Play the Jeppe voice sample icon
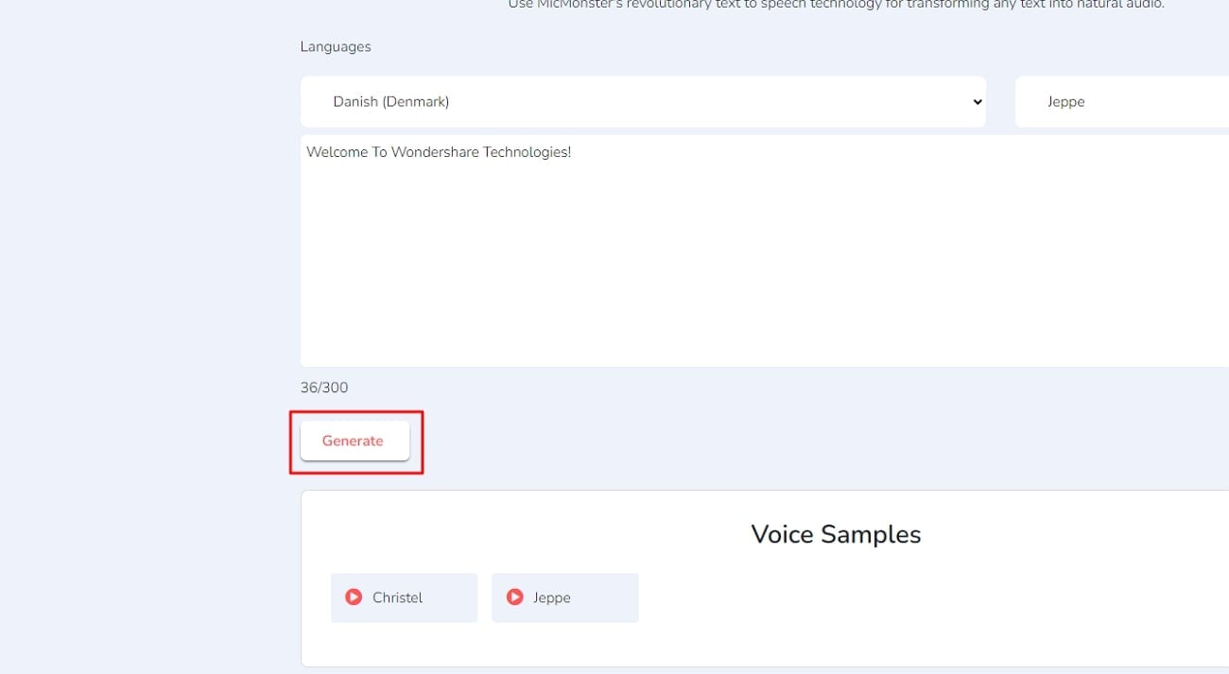Image resolution: width=1229 pixels, height=674 pixels. tap(515, 597)
